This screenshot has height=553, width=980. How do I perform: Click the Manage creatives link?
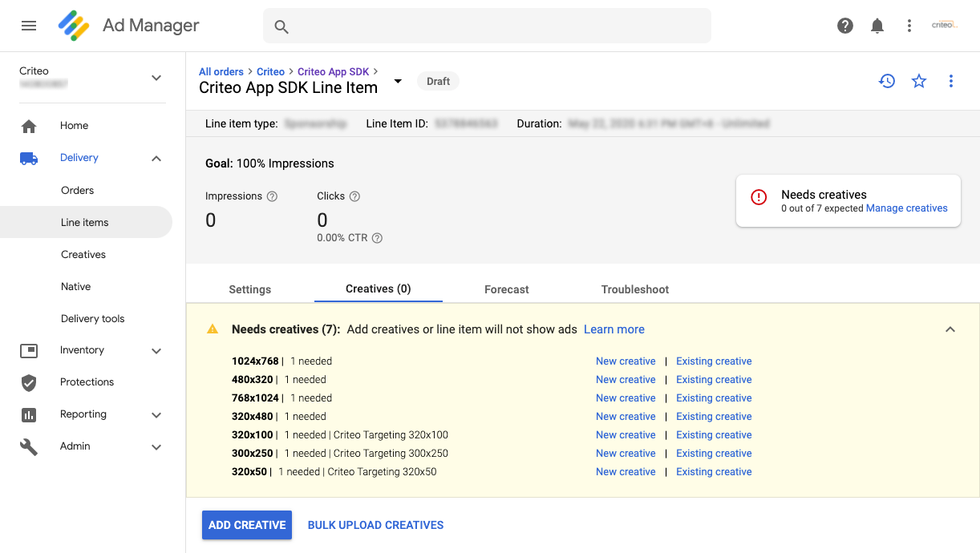tap(906, 208)
